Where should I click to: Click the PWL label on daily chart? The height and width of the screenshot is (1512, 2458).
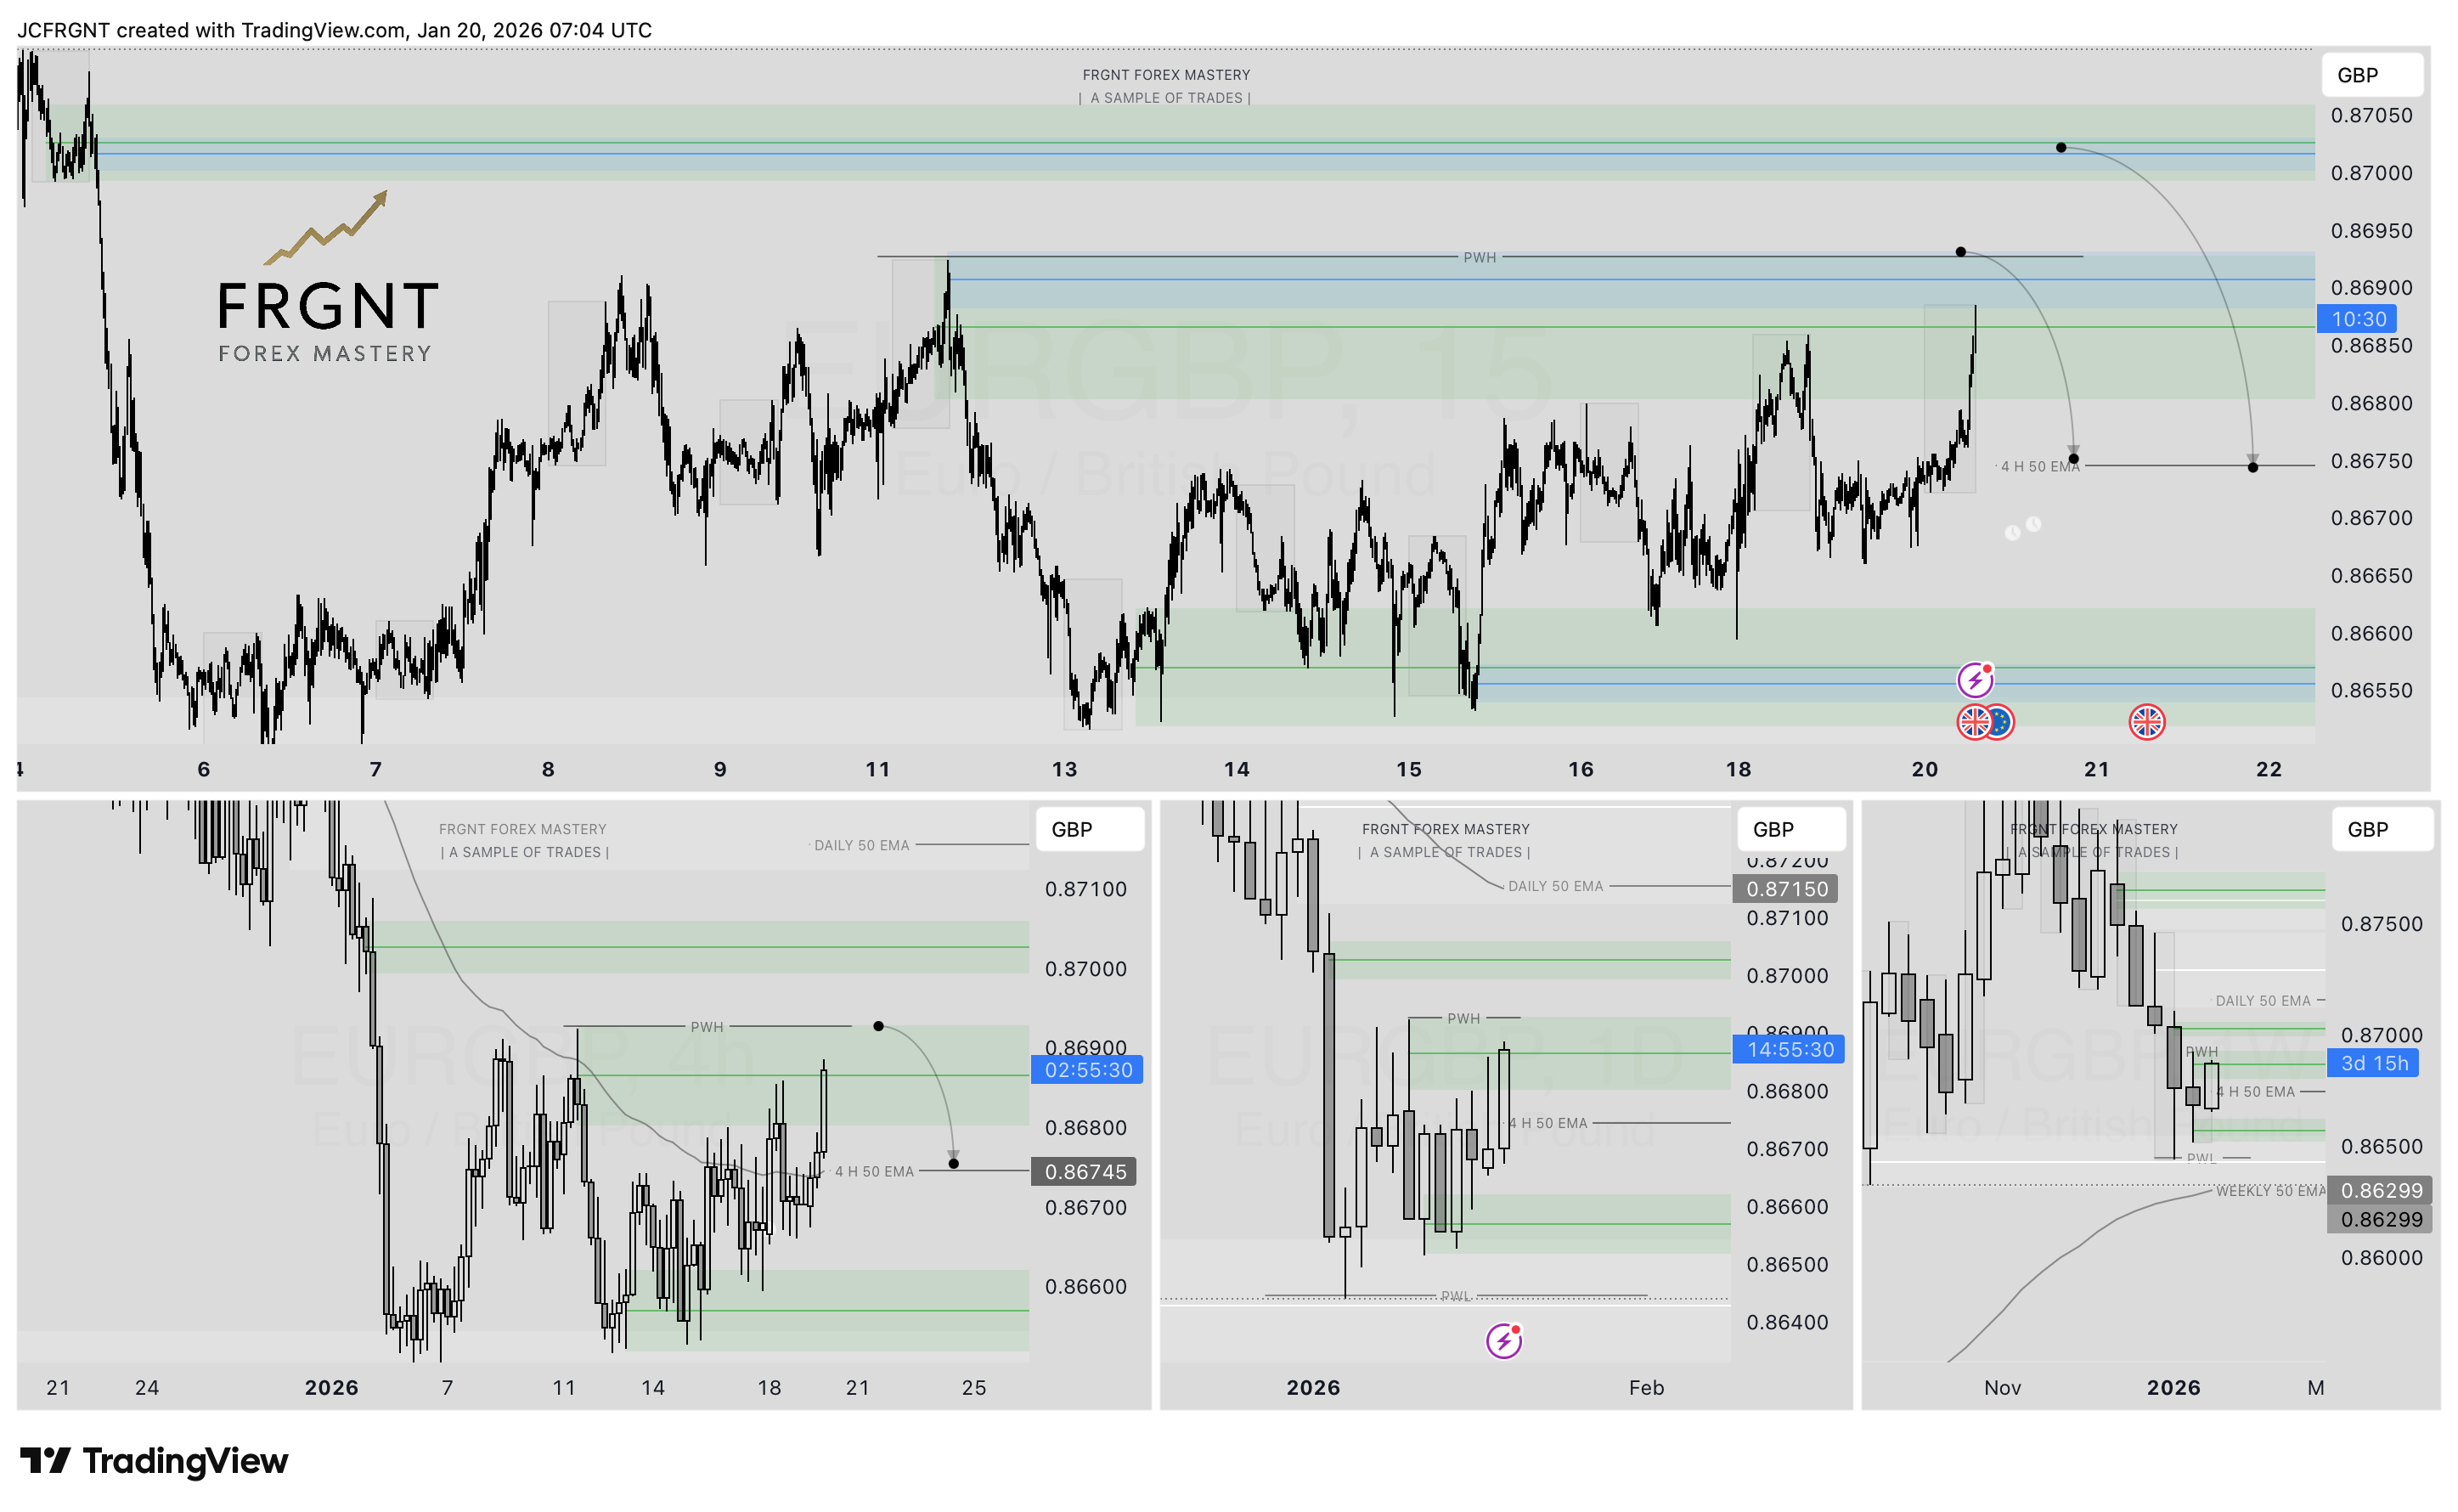point(1456,1296)
